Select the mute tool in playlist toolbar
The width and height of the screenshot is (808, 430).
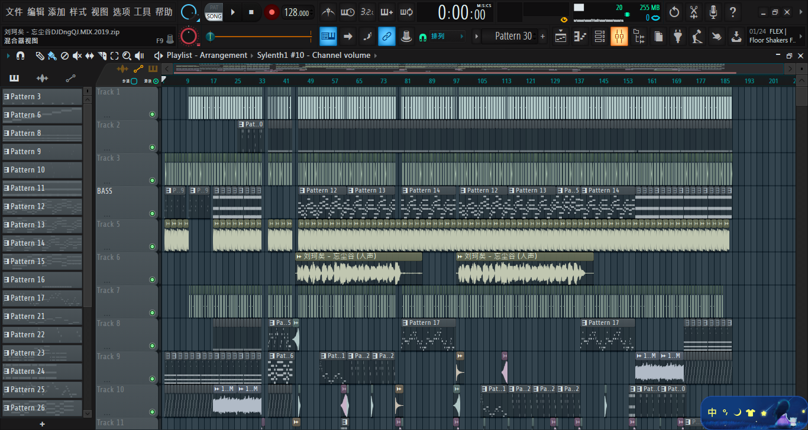(77, 56)
